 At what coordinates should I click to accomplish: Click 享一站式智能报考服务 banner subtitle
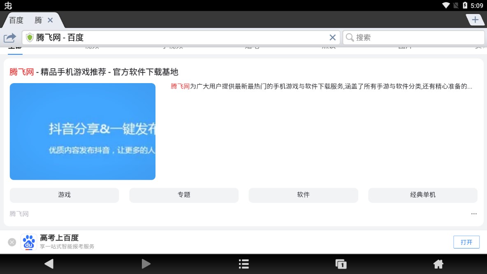point(67,247)
